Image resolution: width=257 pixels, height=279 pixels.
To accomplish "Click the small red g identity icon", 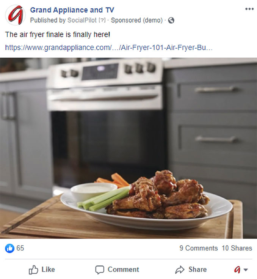I will pos(237,270).
